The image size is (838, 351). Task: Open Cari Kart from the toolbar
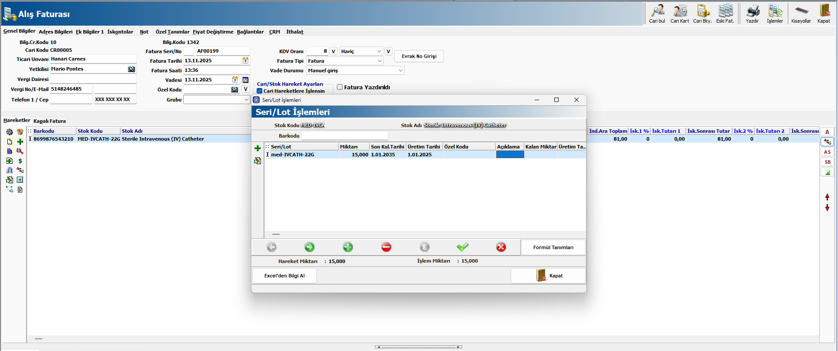680,13
